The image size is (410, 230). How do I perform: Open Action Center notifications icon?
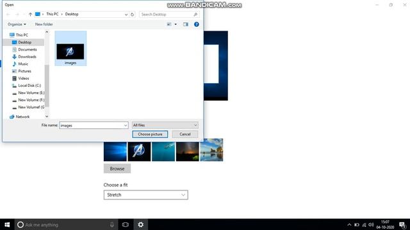(403, 224)
